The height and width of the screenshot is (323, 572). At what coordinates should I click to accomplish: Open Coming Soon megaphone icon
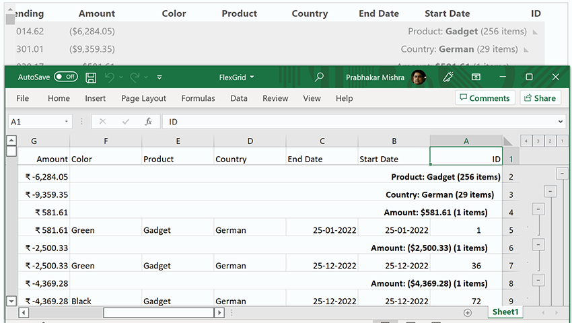click(x=448, y=77)
